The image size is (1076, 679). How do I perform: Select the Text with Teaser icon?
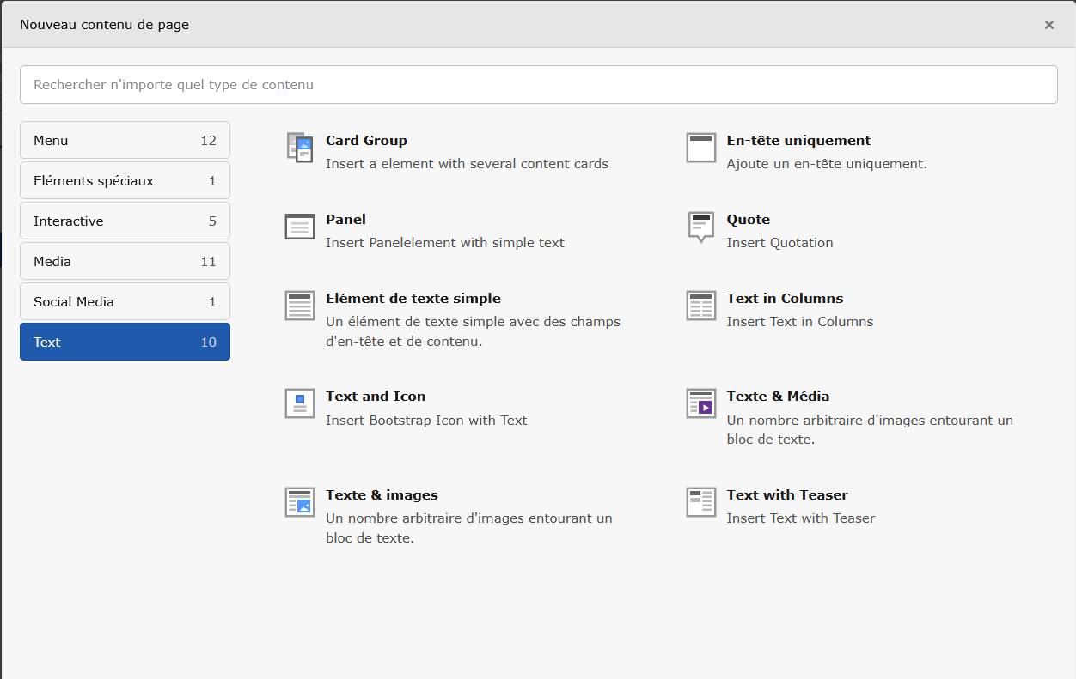tap(700, 502)
